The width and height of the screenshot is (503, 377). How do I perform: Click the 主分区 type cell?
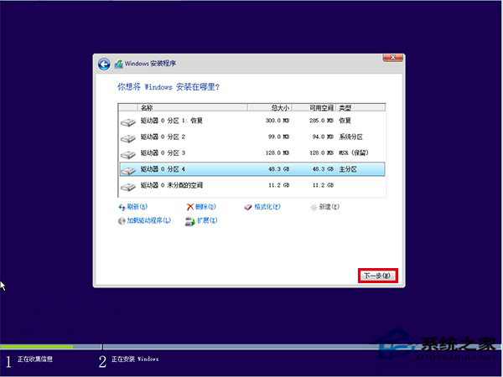348,169
